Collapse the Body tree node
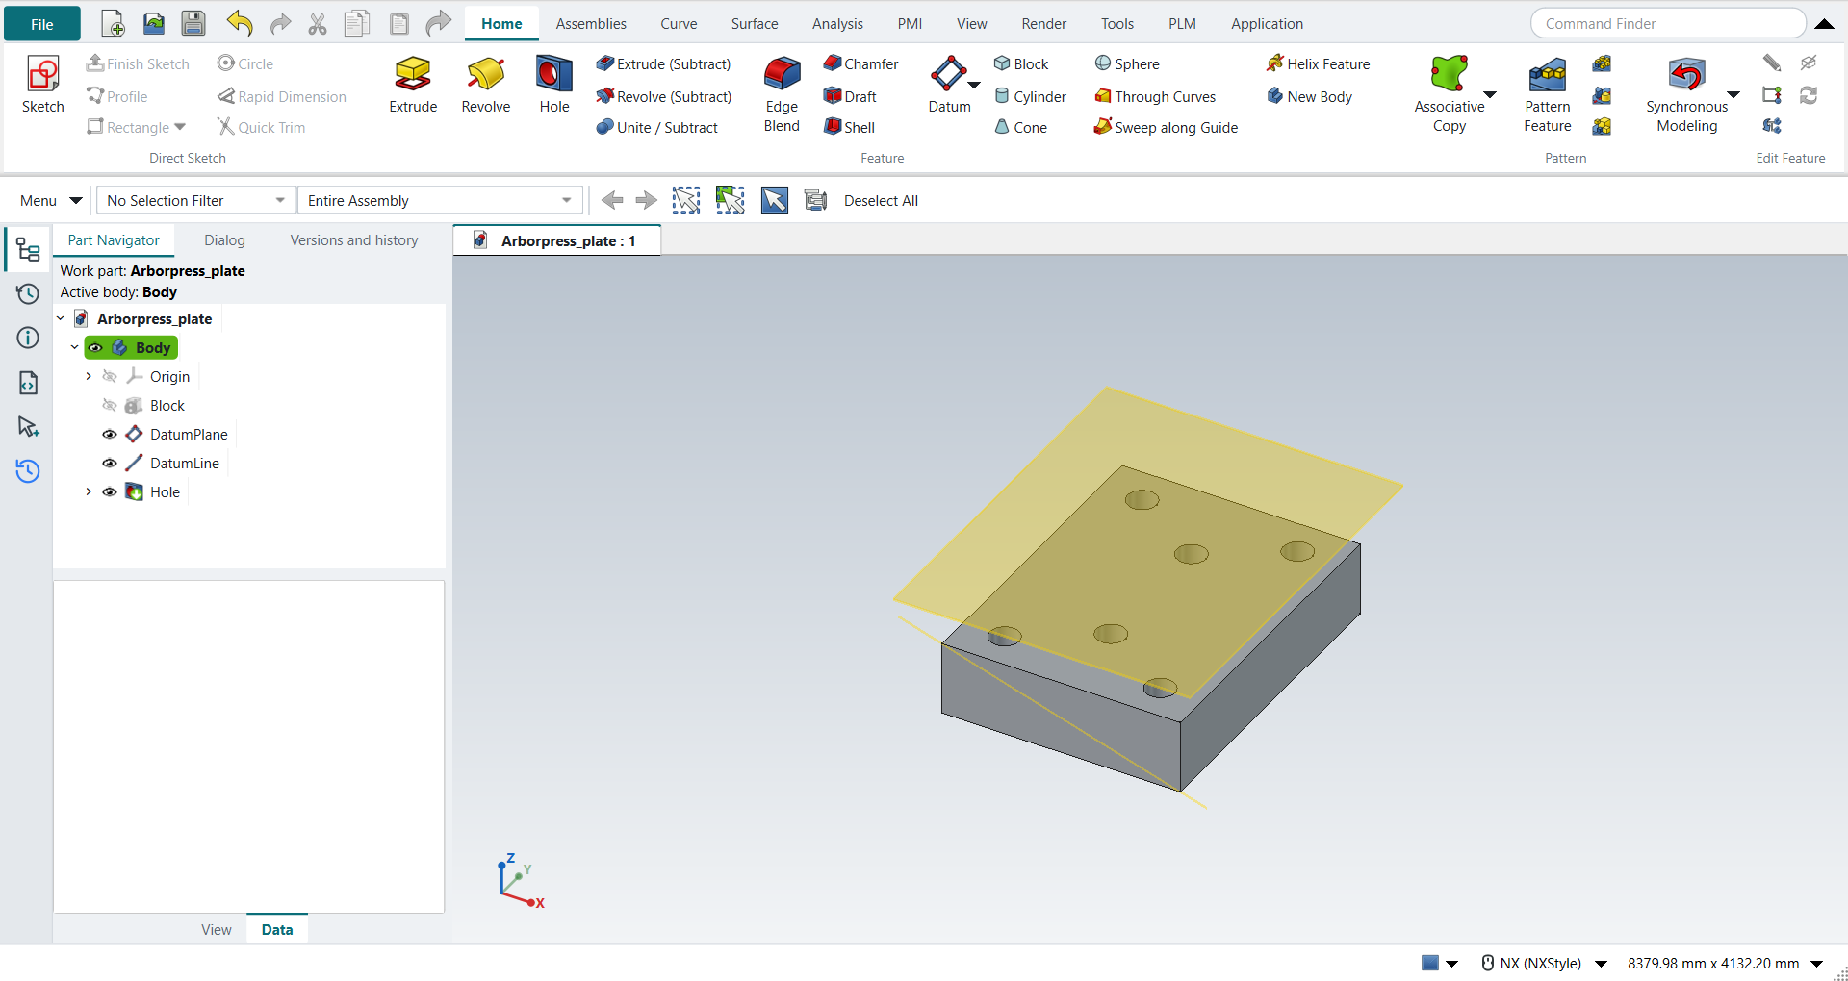 point(74,347)
